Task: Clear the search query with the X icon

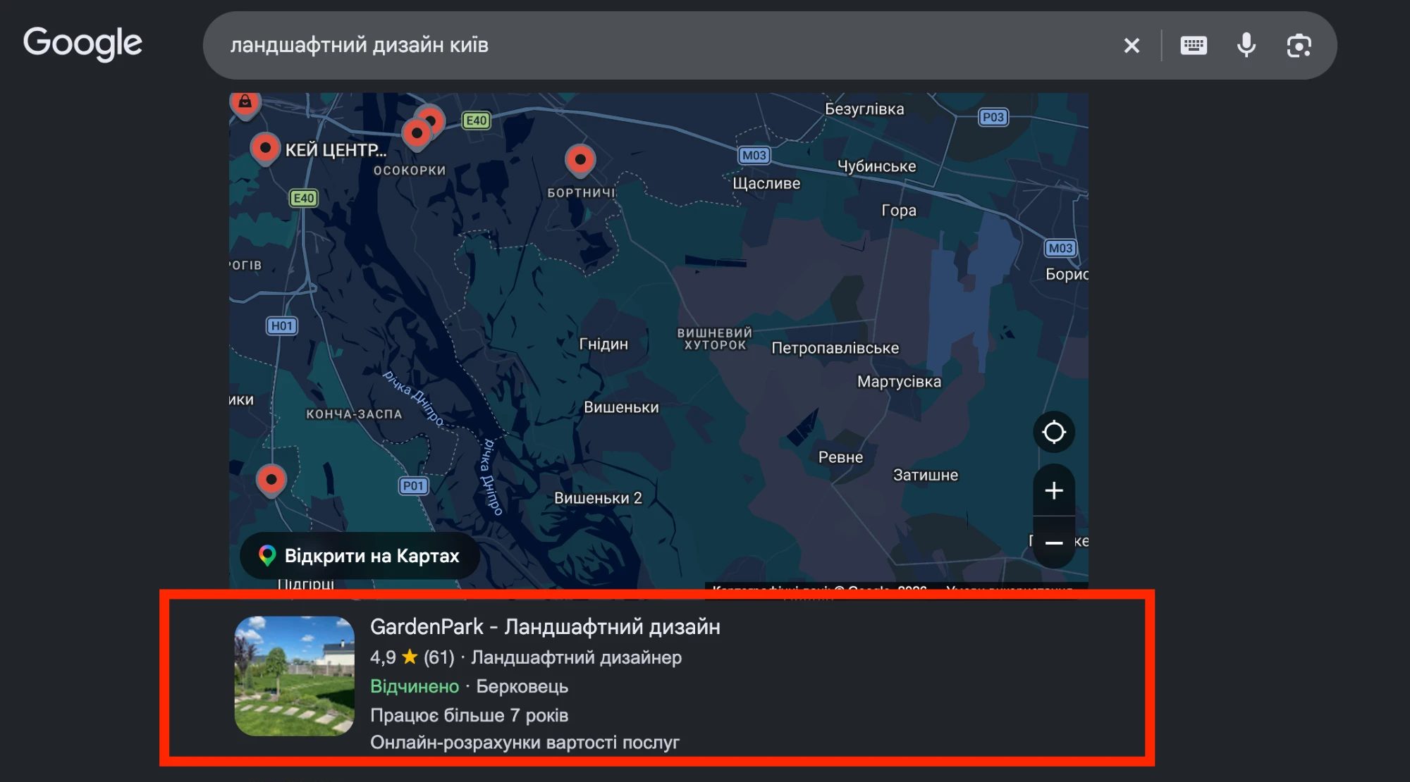Action: [1132, 46]
